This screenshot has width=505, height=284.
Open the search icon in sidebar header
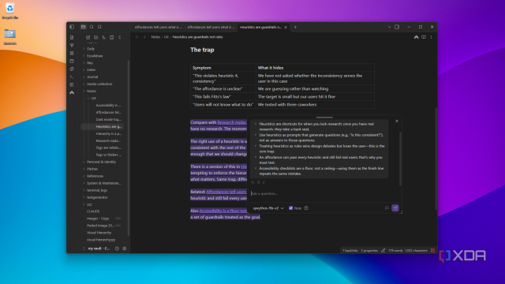(x=92, y=27)
